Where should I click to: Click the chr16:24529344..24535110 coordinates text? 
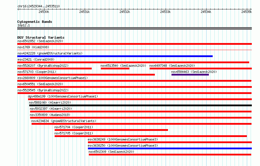pyautogui.click(x=39, y=6)
